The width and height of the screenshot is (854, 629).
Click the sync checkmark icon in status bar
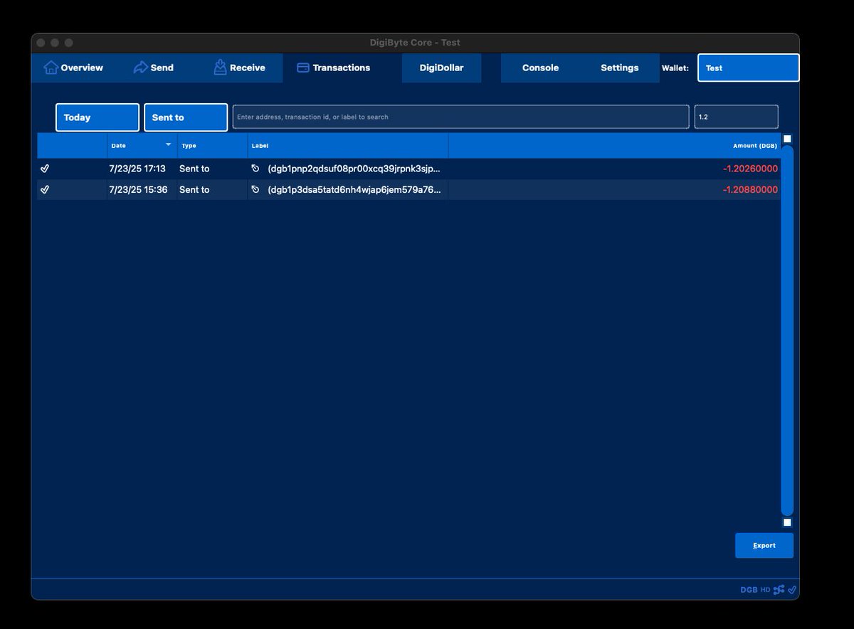click(792, 590)
